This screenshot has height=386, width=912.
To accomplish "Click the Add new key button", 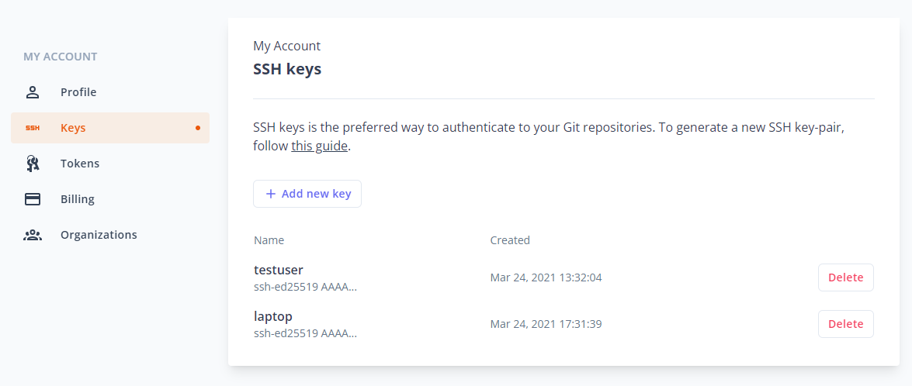I will coord(307,194).
